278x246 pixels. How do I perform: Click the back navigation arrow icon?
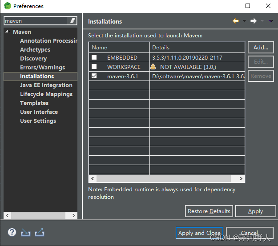pyautogui.click(x=236, y=21)
